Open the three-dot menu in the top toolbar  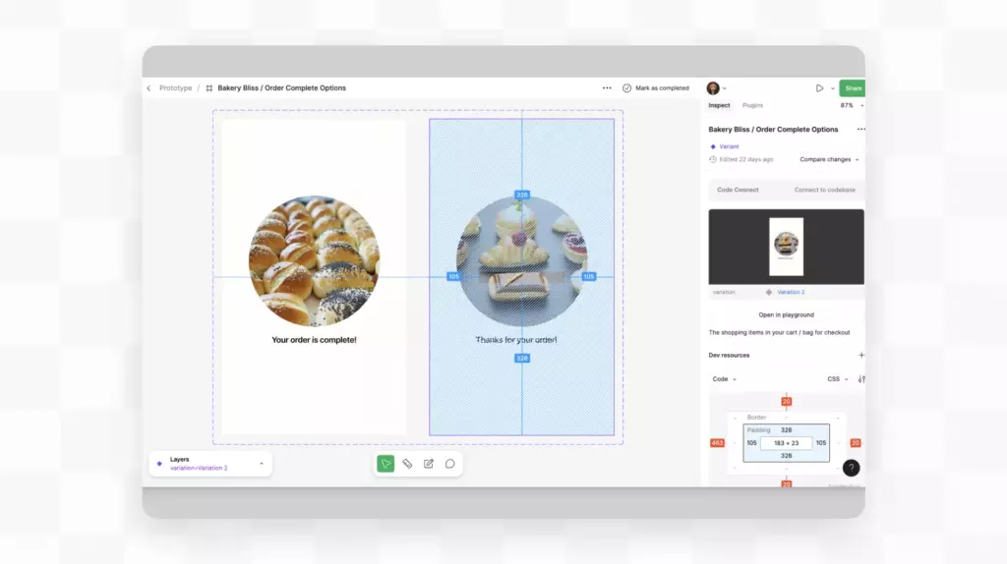(x=607, y=87)
